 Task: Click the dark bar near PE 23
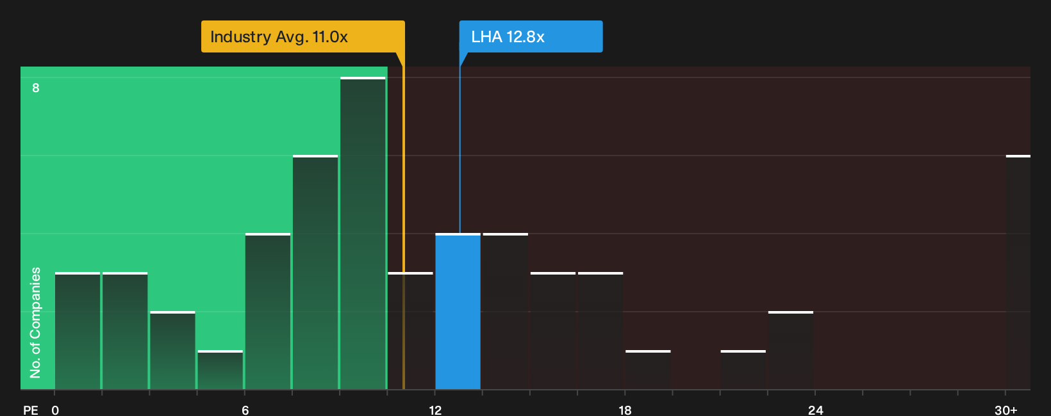click(791, 350)
